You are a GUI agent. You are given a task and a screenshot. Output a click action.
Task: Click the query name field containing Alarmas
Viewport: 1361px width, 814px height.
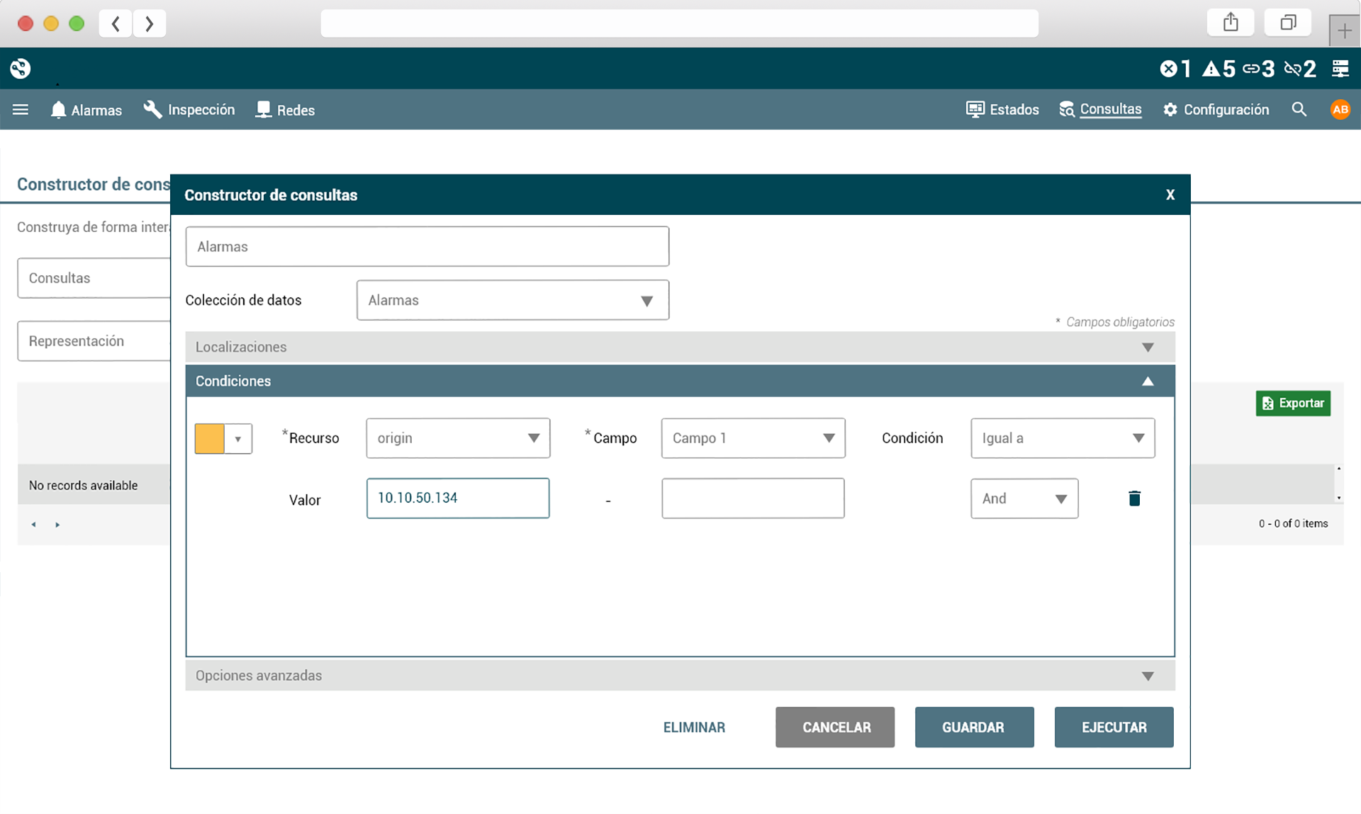[x=427, y=247]
